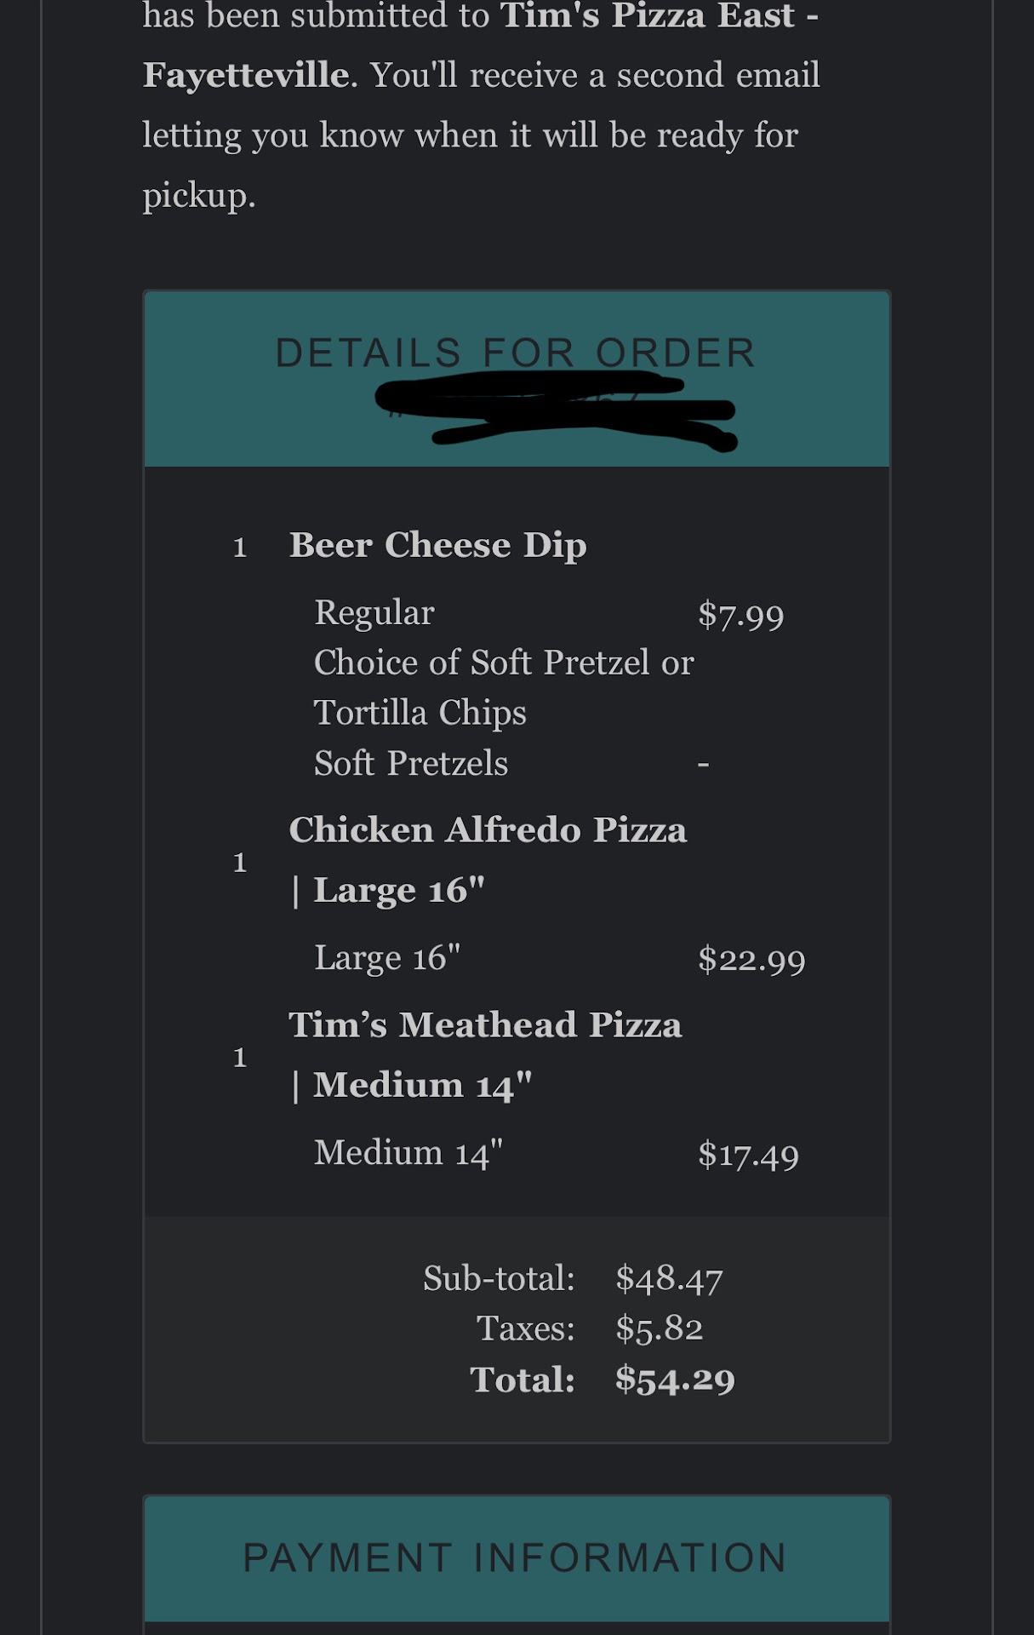Image resolution: width=1034 pixels, height=1635 pixels.
Task: Click the bold Total label
Action: click(x=523, y=1380)
